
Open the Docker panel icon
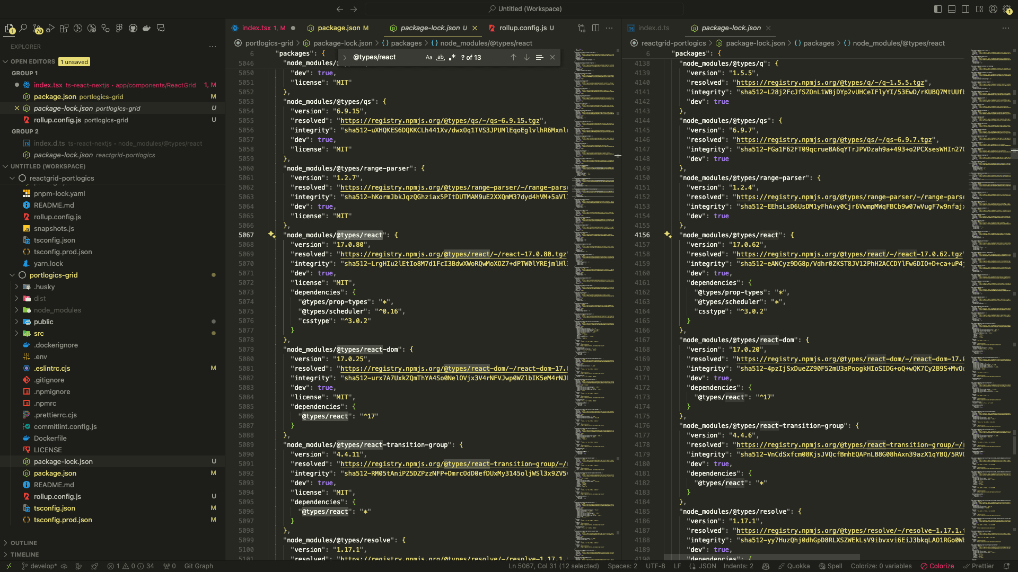pyautogui.click(x=147, y=28)
